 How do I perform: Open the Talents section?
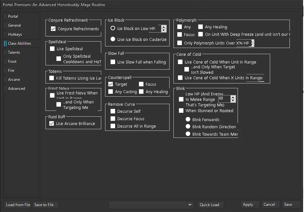(x=14, y=52)
